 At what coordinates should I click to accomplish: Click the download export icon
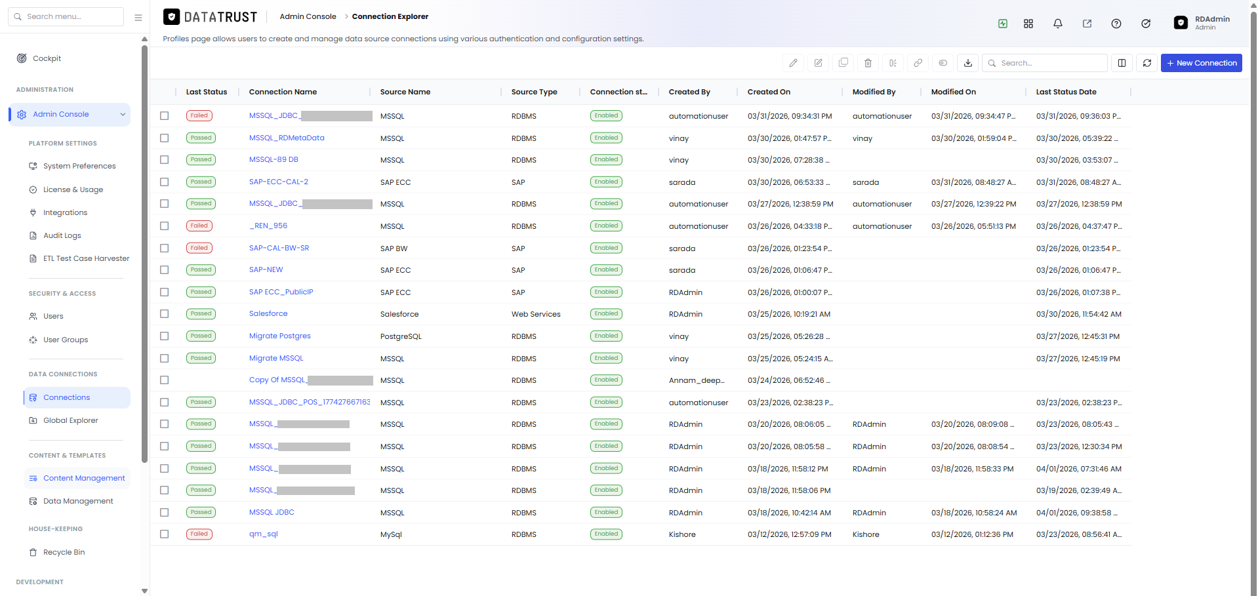point(967,63)
